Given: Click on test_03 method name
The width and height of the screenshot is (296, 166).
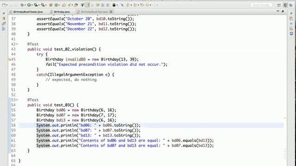Looking at the screenshot, I should [62, 105].
